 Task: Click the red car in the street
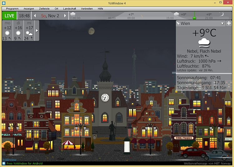(x=194, y=153)
